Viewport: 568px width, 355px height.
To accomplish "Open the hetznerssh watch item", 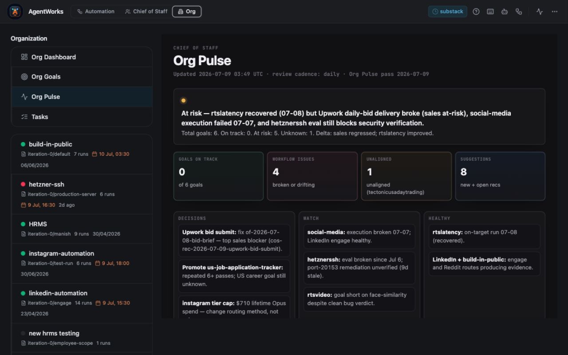I will pyautogui.click(x=359, y=268).
